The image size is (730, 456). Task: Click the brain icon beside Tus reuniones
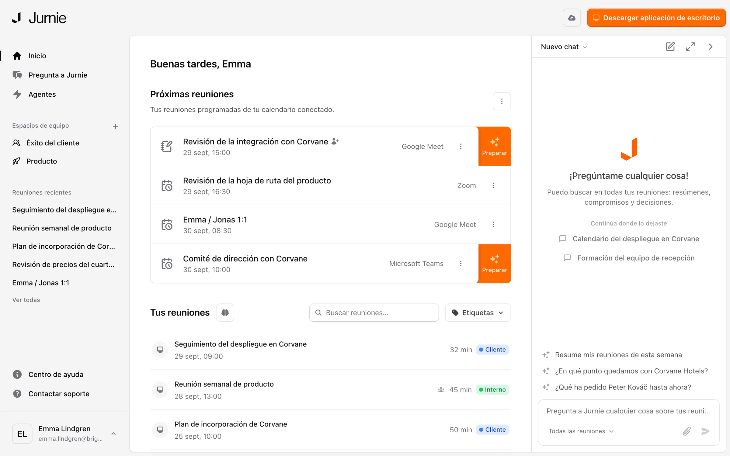225,313
